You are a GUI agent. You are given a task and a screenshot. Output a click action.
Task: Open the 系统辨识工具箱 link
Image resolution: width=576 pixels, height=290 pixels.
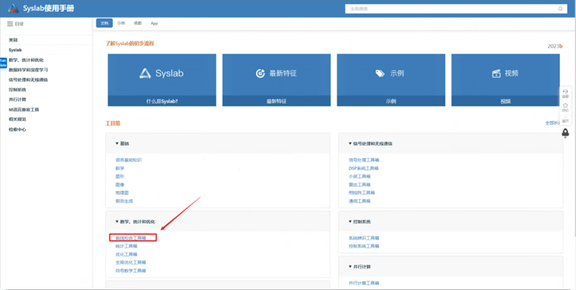coord(364,238)
